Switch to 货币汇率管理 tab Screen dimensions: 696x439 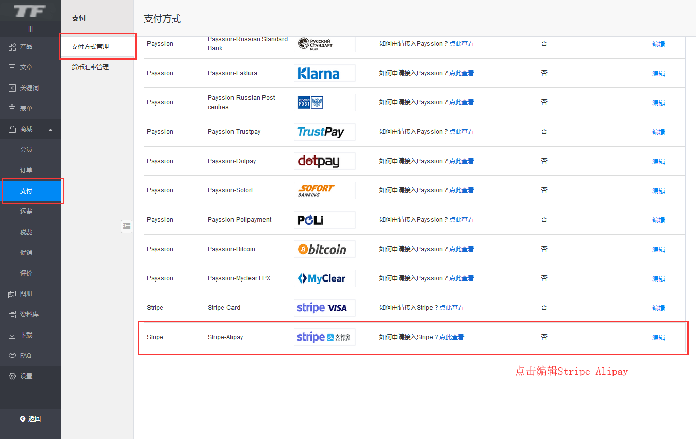pyautogui.click(x=90, y=67)
